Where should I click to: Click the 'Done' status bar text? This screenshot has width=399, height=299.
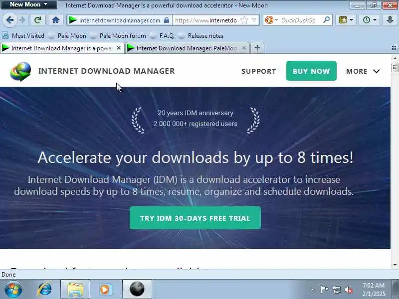coord(8,275)
